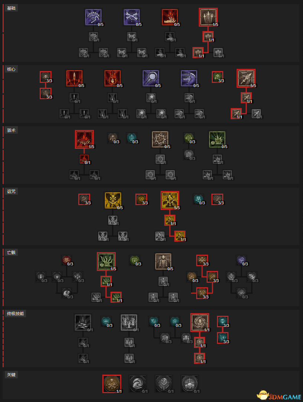This screenshot has height=402, width=303.
Task: Open the 终极技能 section label
Action: [16, 314]
